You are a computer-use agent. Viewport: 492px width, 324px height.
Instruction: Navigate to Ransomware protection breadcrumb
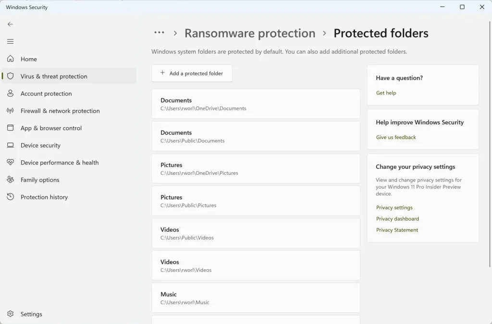250,33
